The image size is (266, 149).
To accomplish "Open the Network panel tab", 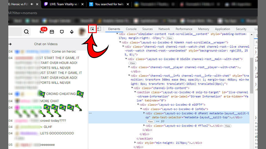I will coord(164,29).
